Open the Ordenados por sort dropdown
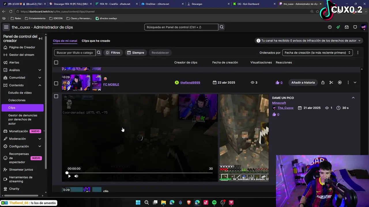Screen dimensions: 369x207 [317, 53]
